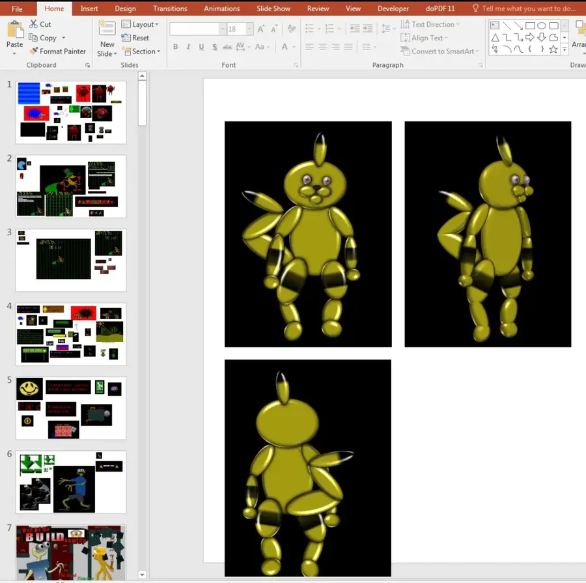Select the Text Box shape

tap(494, 25)
